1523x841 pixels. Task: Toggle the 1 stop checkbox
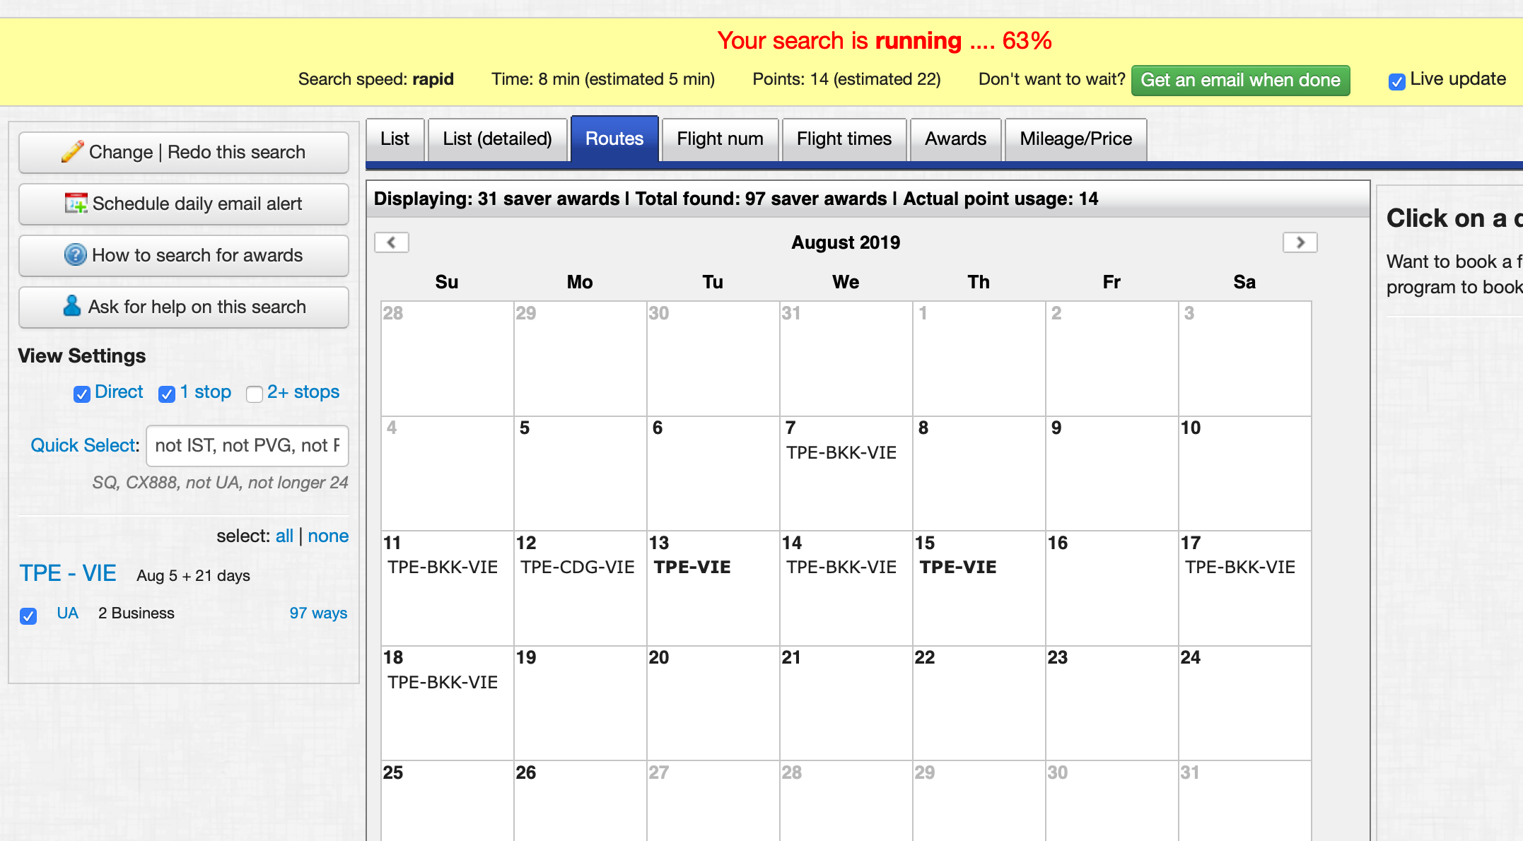click(x=167, y=394)
